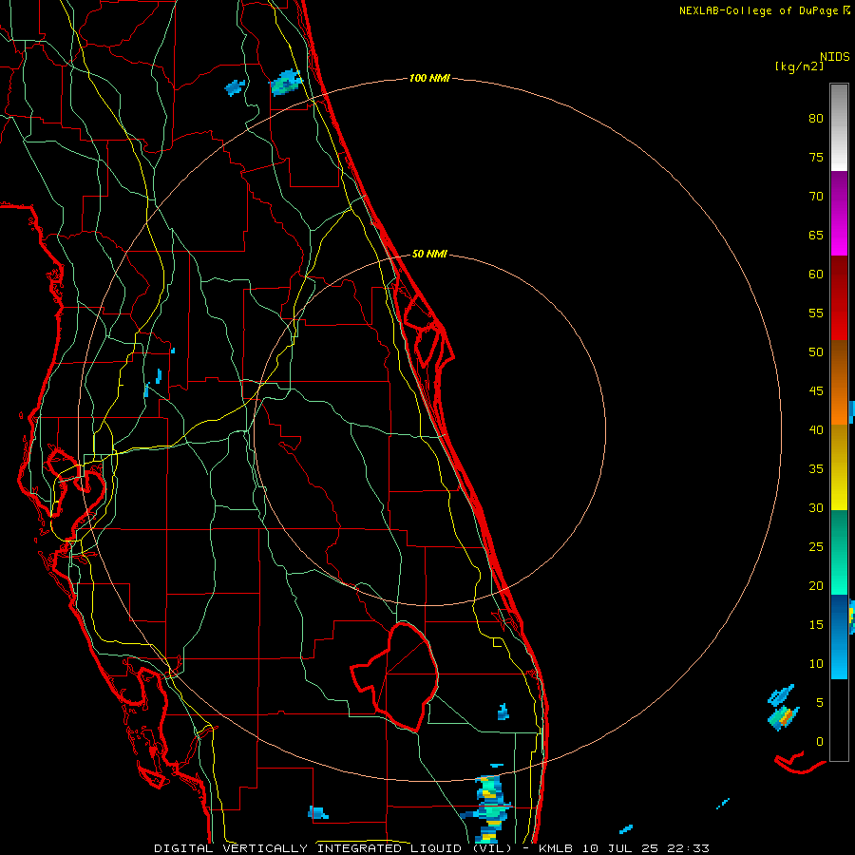Select the scale value 40
855x855 pixels.
816,429
